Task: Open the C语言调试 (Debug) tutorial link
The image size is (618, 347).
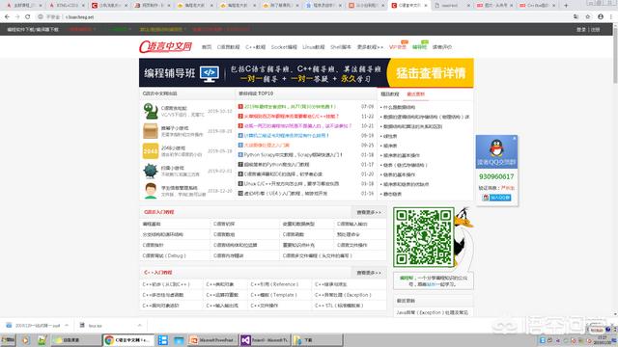Action: (x=164, y=255)
